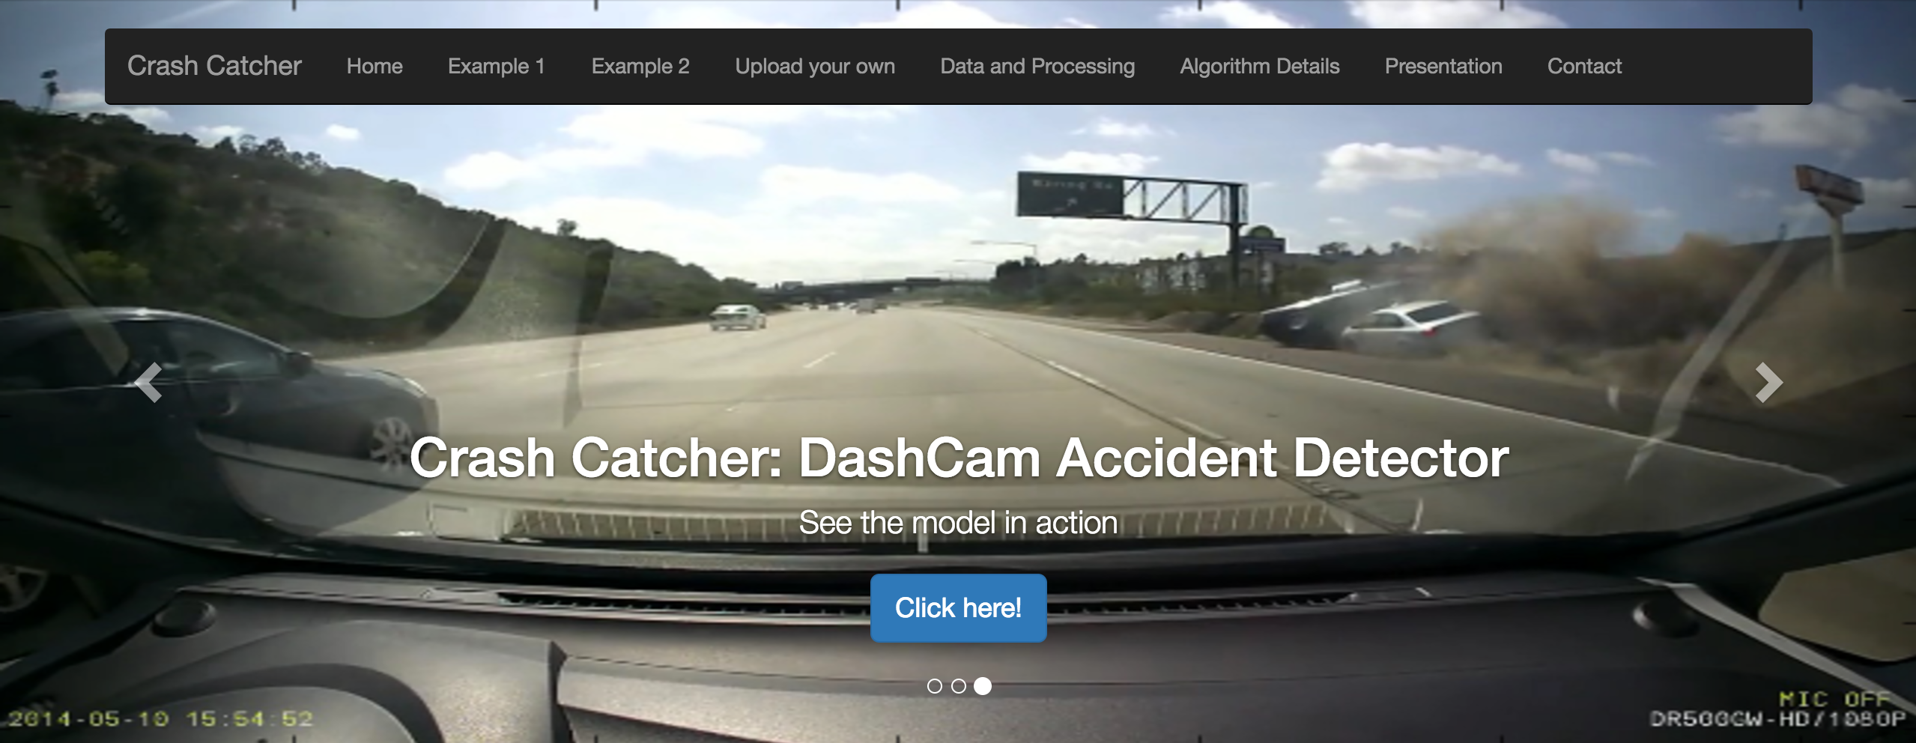Select the second carousel indicator dot
1916x743 pixels.
tap(958, 686)
